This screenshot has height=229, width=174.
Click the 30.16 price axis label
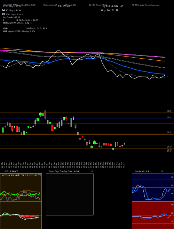[169, 132]
